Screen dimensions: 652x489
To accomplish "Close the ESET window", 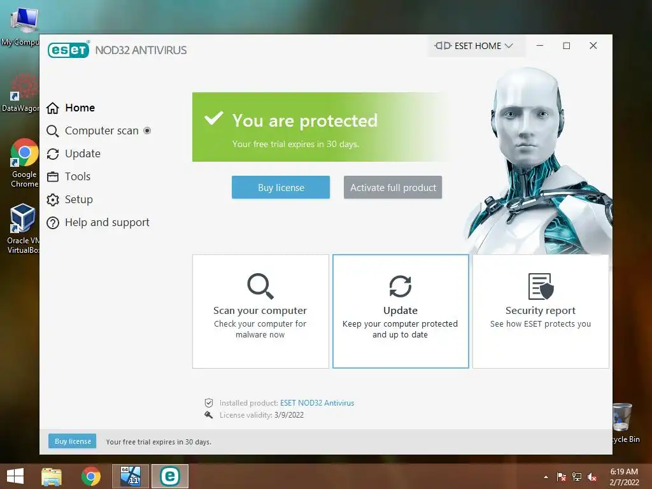I will pos(593,46).
